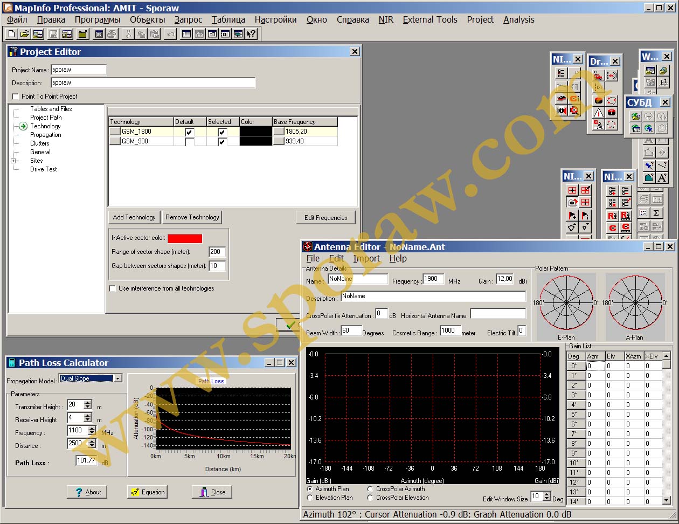Open the Propagation Model dropdown
Image resolution: width=679 pixels, height=524 pixels.
click(117, 378)
